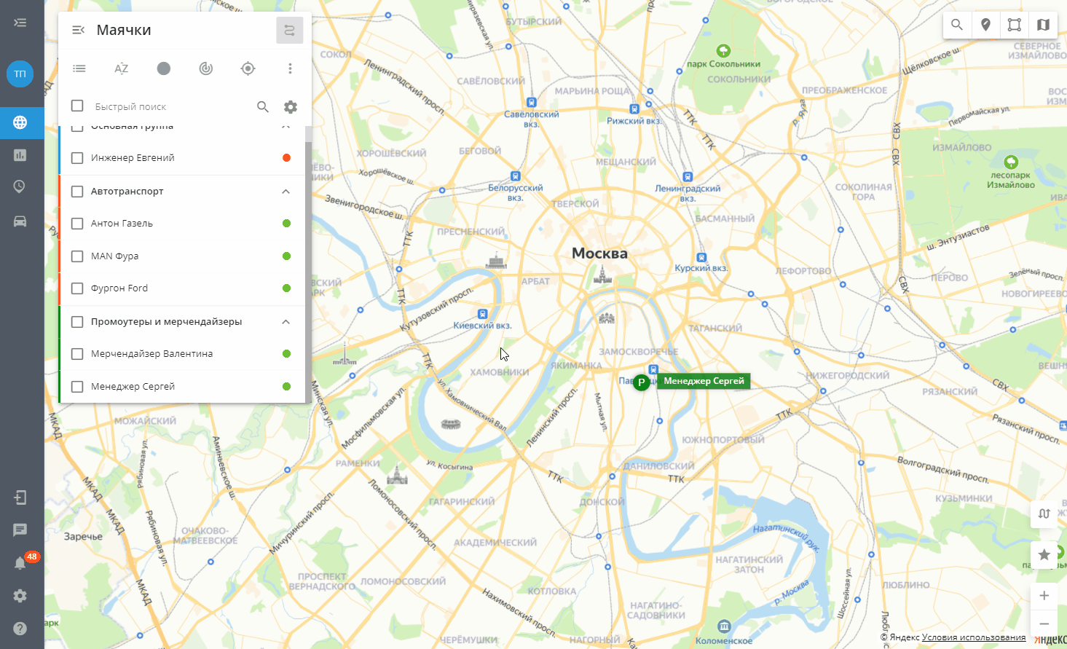This screenshot has width=1067, height=649.
Task: Open beacon list settings gear
Action: click(291, 107)
